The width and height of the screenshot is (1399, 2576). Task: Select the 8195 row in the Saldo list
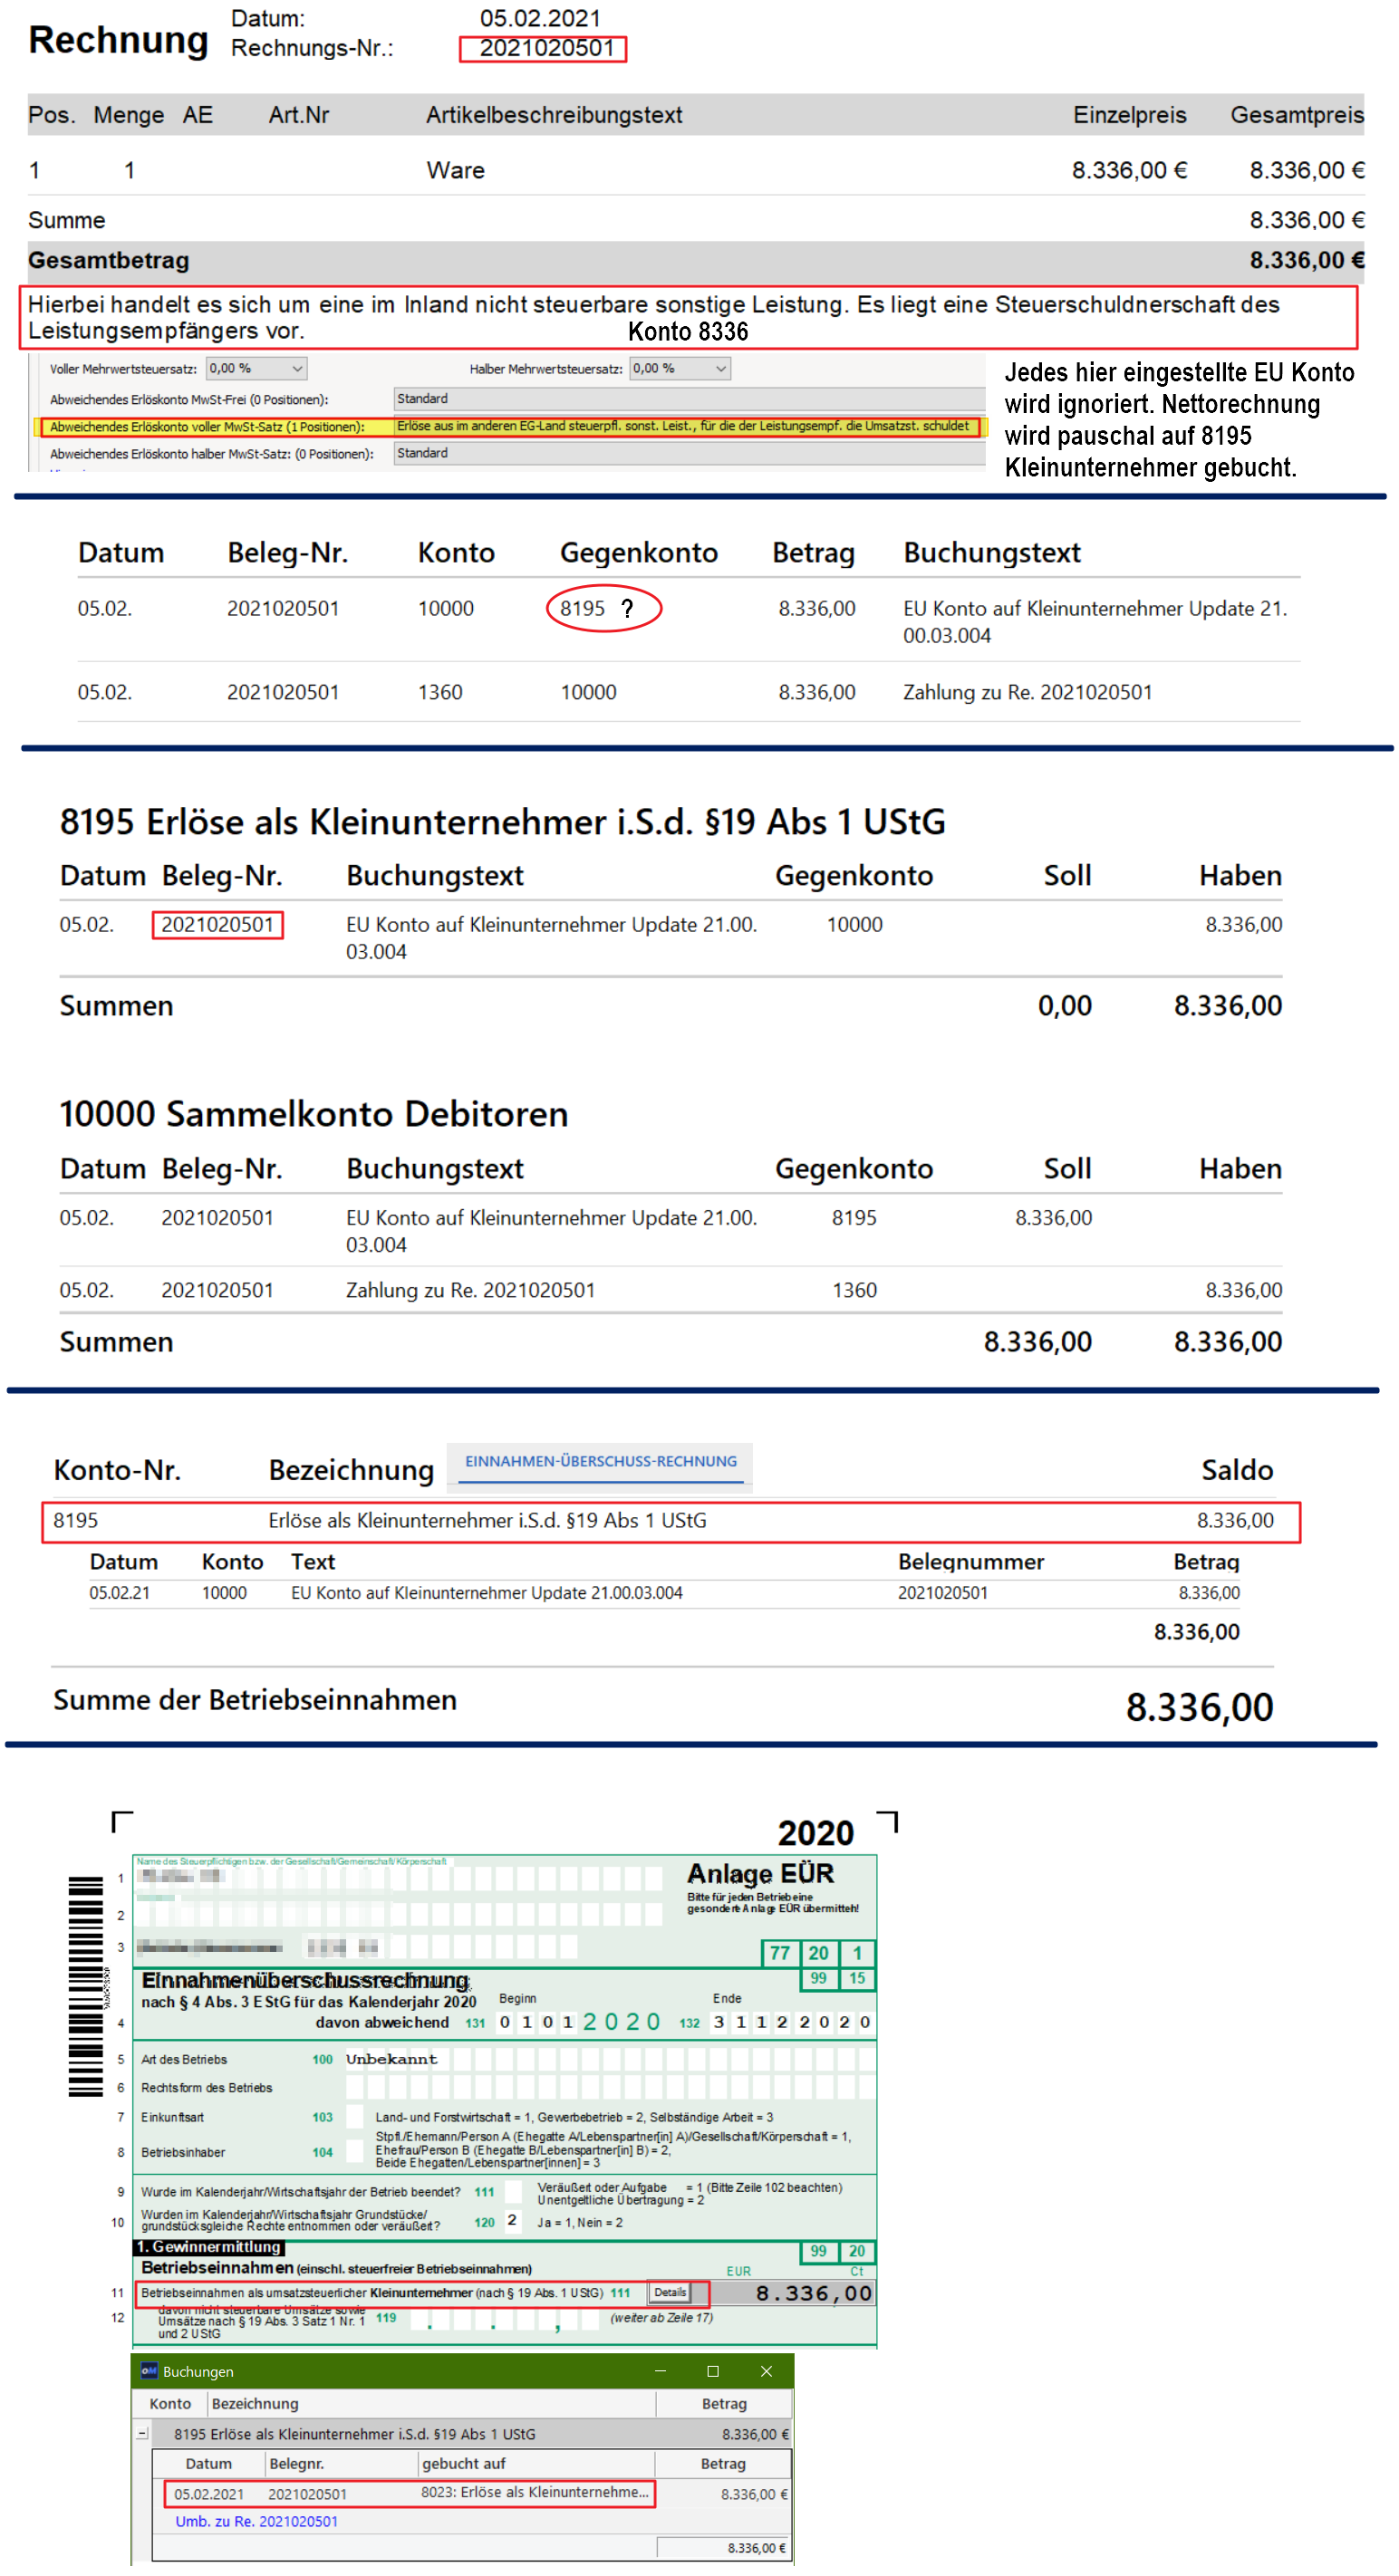[x=671, y=1521]
